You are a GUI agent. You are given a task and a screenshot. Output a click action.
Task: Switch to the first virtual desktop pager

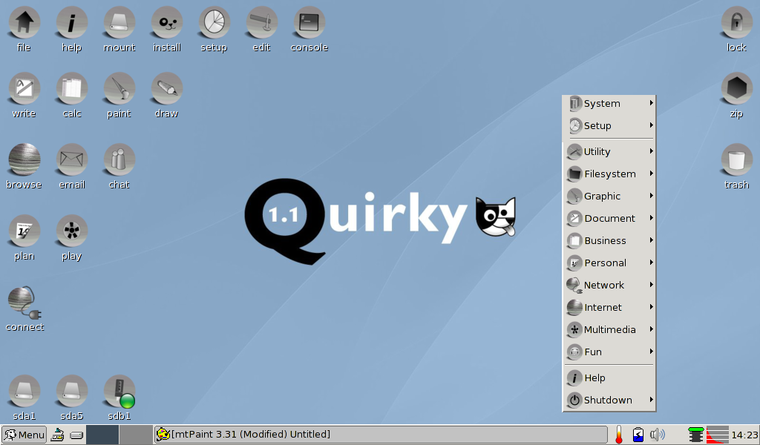[102, 435]
